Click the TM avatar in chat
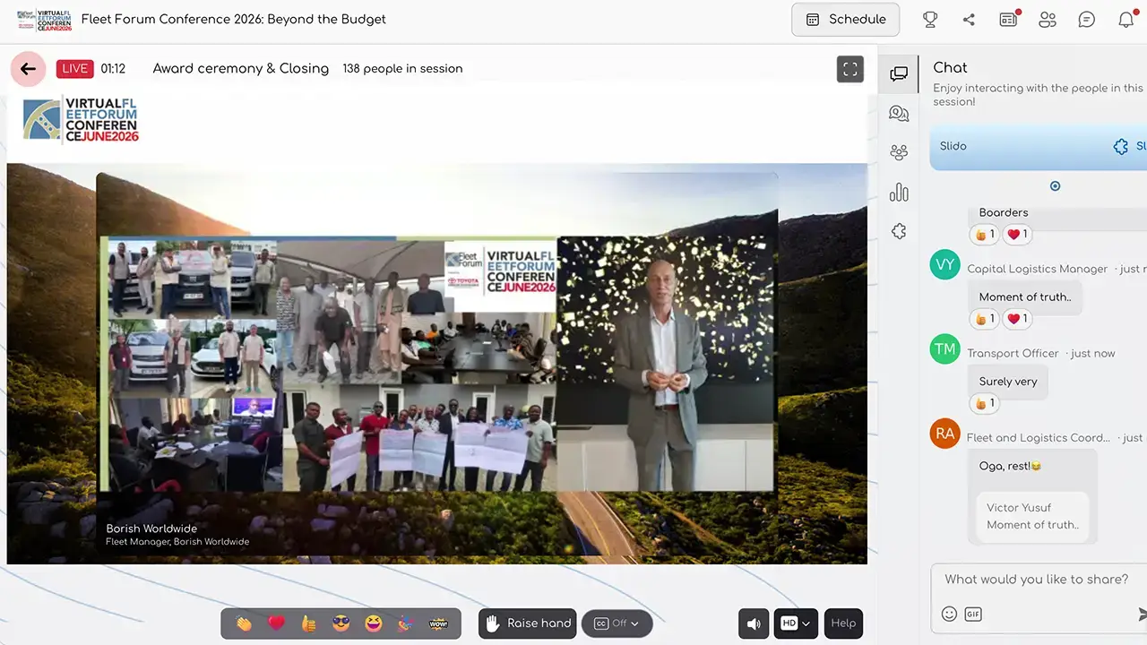The image size is (1147, 645). [x=945, y=349]
